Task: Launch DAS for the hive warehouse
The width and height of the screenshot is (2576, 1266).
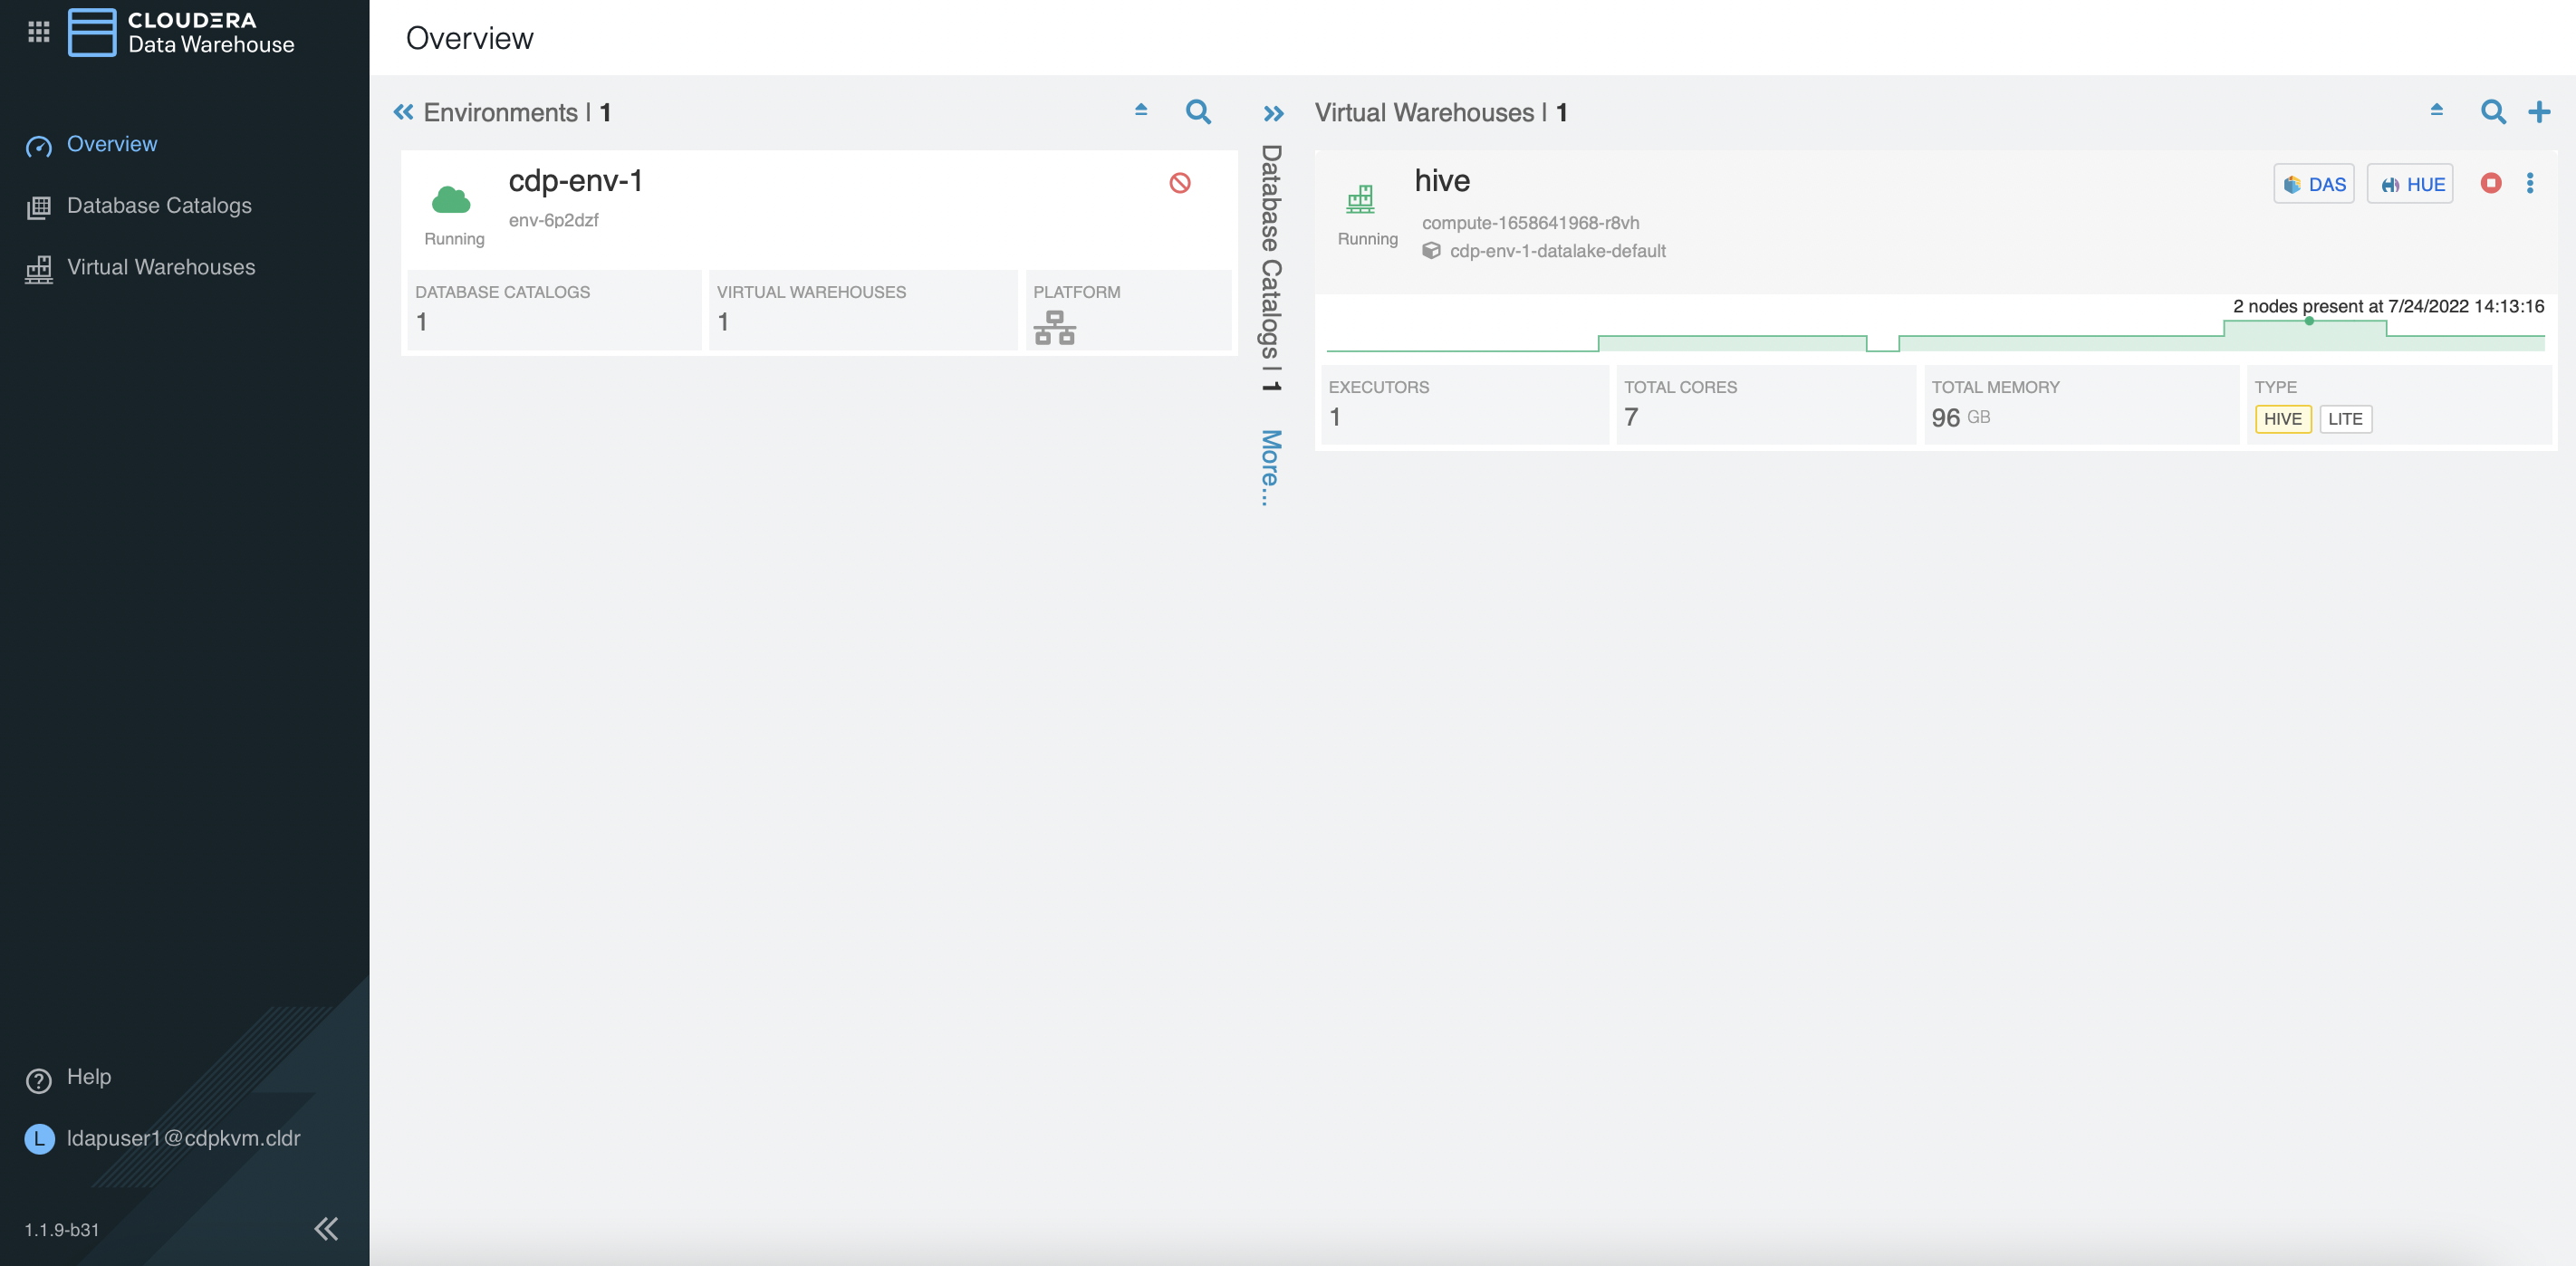Action: pyautogui.click(x=2314, y=184)
